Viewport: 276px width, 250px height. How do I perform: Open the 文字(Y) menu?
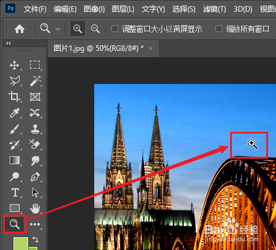(153, 9)
